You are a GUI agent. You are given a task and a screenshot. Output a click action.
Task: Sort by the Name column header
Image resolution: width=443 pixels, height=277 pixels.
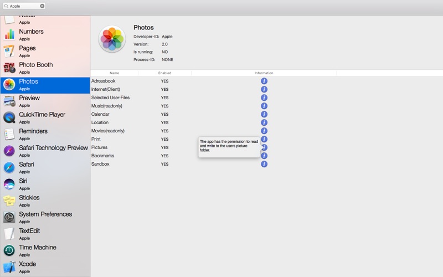(x=115, y=73)
